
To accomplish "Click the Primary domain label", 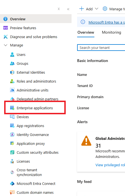I will click(90, 97).
